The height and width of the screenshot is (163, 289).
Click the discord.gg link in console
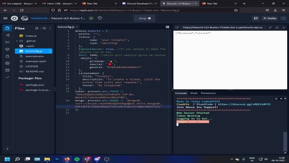pos(244,104)
